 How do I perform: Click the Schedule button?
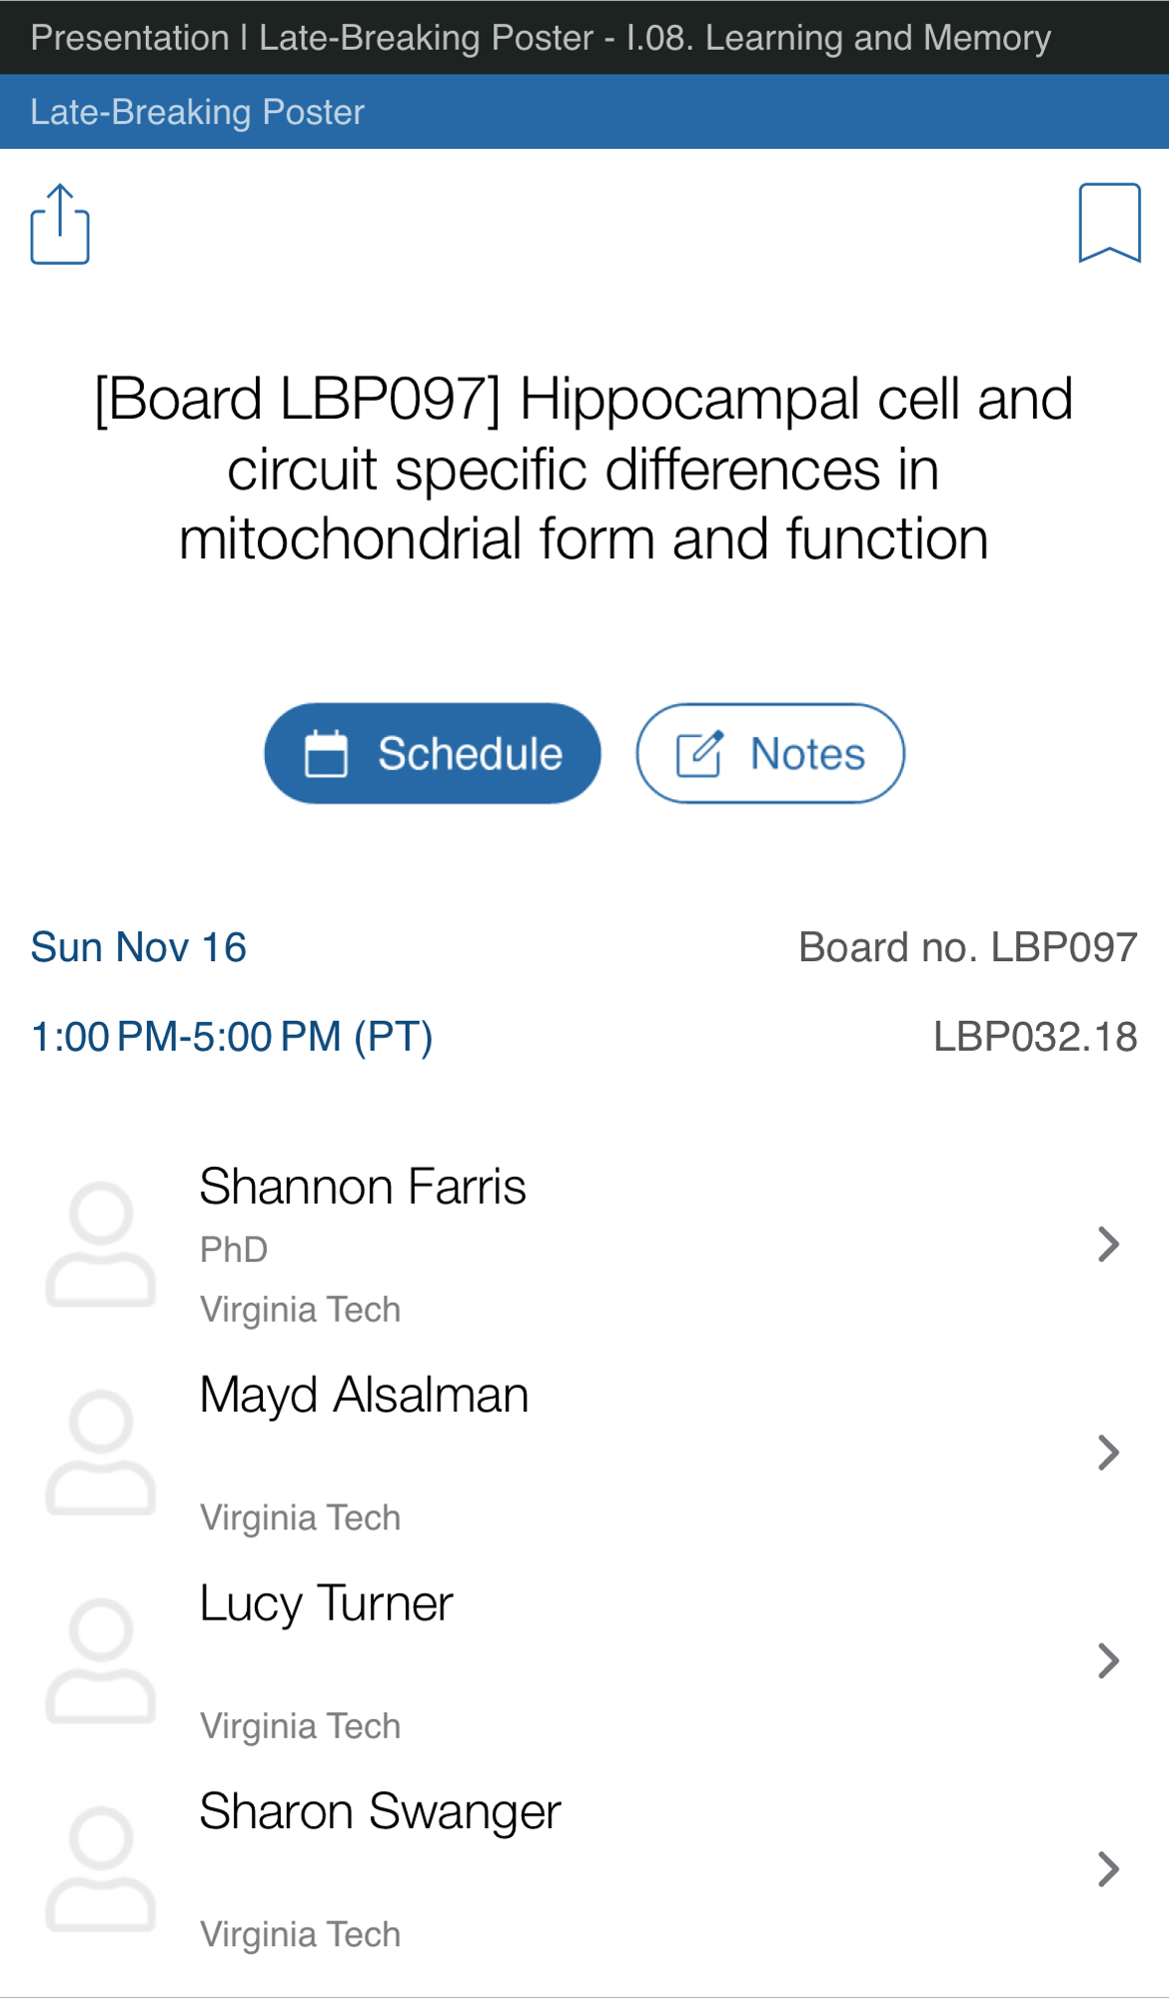pyautogui.click(x=433, y=753)
